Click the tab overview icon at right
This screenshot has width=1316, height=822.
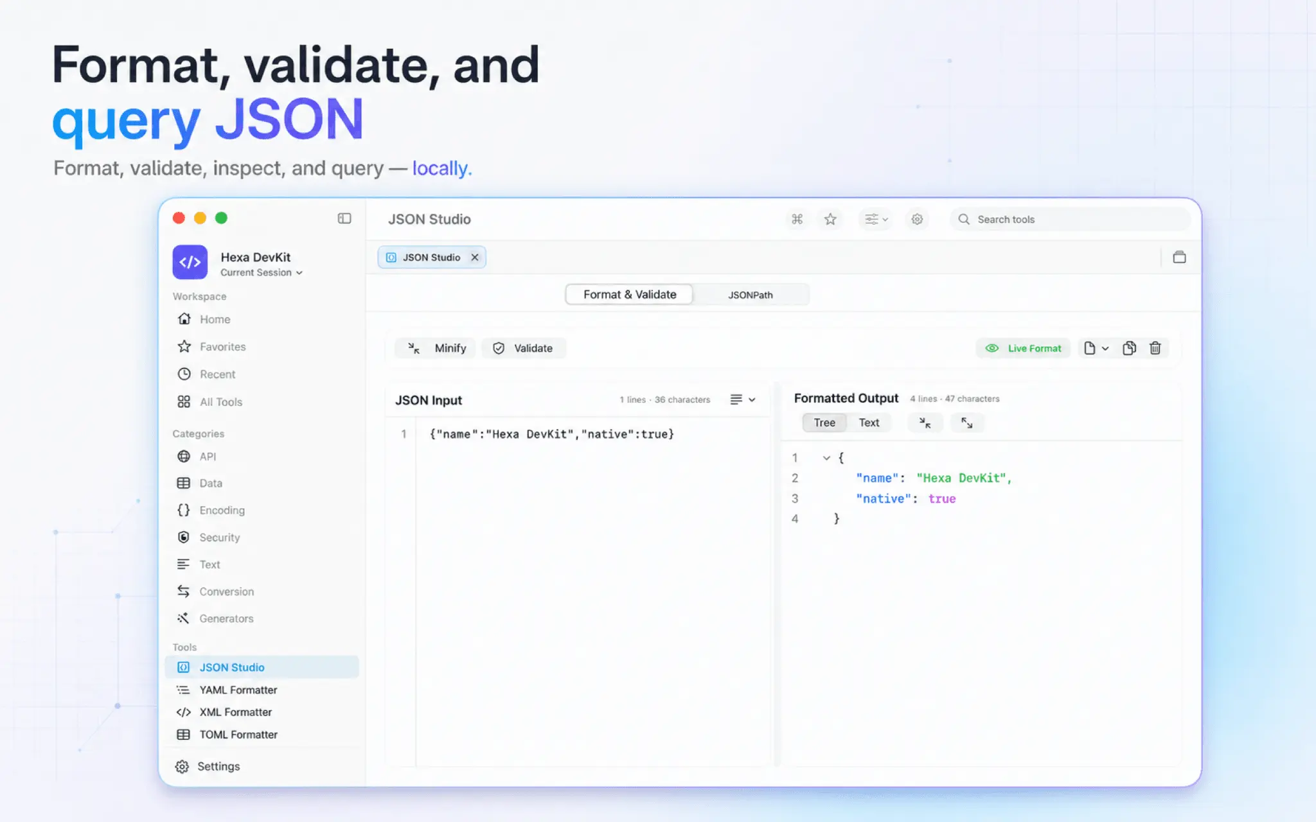click(1179, 258)
